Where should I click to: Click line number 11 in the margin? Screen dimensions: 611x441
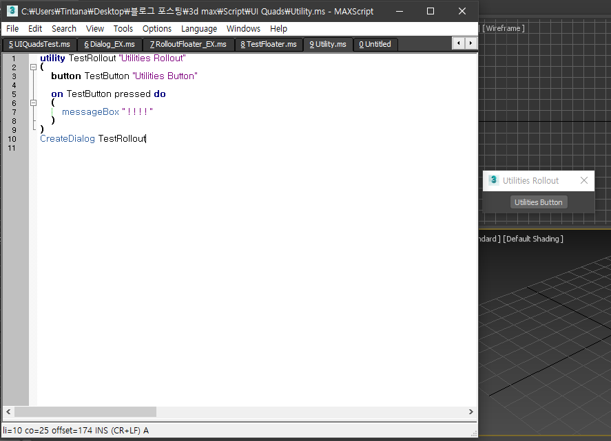[12, 148]
